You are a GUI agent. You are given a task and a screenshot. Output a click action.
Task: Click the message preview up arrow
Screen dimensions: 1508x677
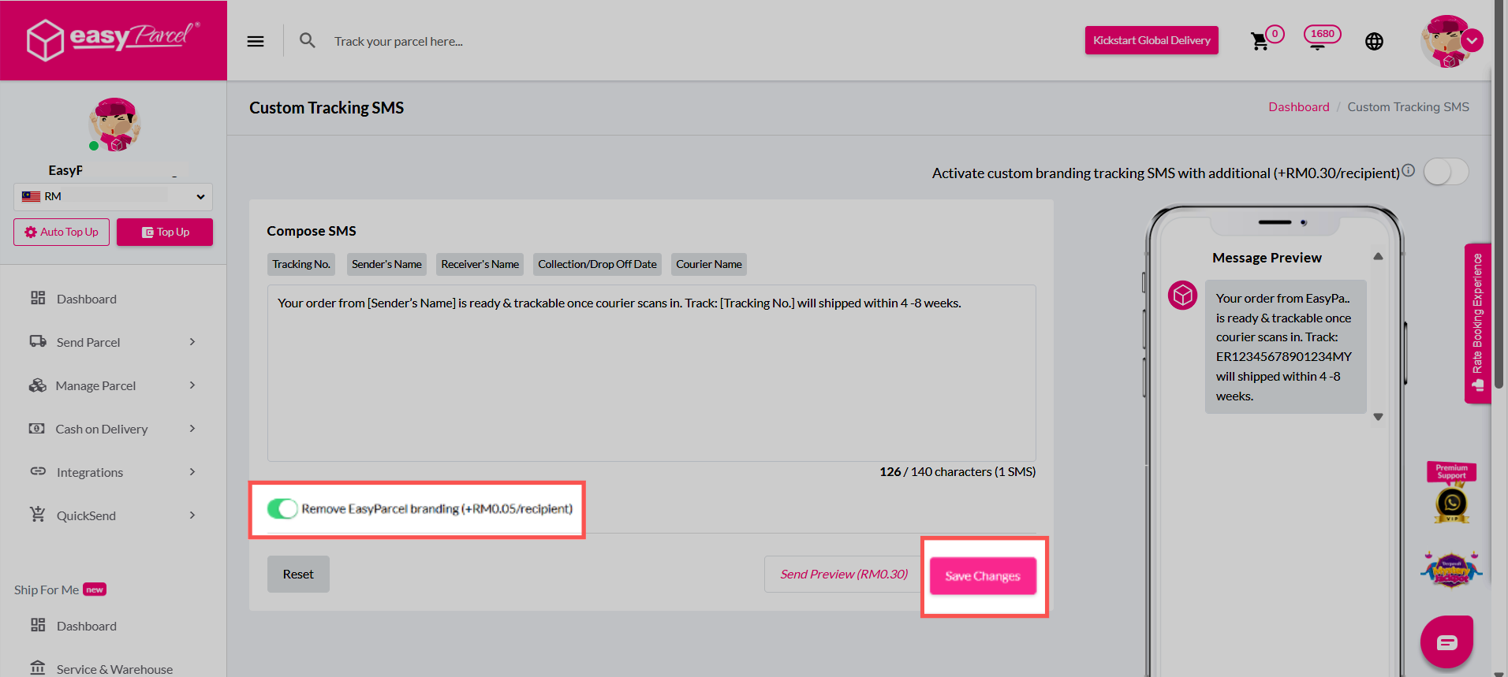coord(1378,256)
